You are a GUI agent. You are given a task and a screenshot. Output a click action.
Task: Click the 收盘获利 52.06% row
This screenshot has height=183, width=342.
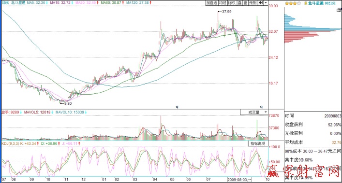(313, 125)
